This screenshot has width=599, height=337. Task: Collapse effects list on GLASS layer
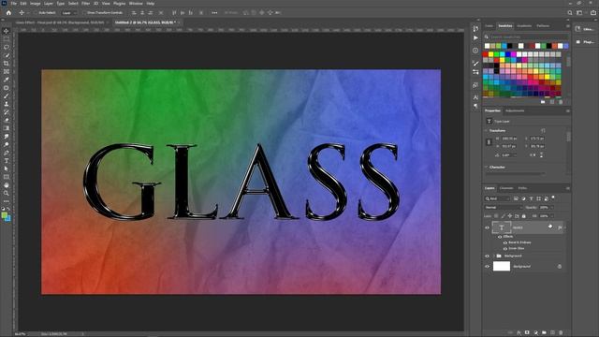pyautogui.click(x=565, y=227)
